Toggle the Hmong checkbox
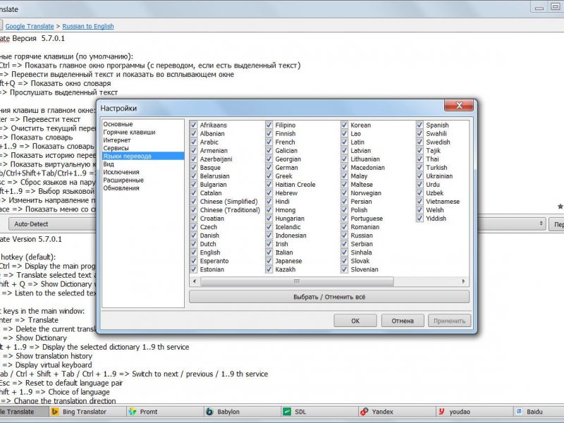The image size is (564, 423). point(269,210)
